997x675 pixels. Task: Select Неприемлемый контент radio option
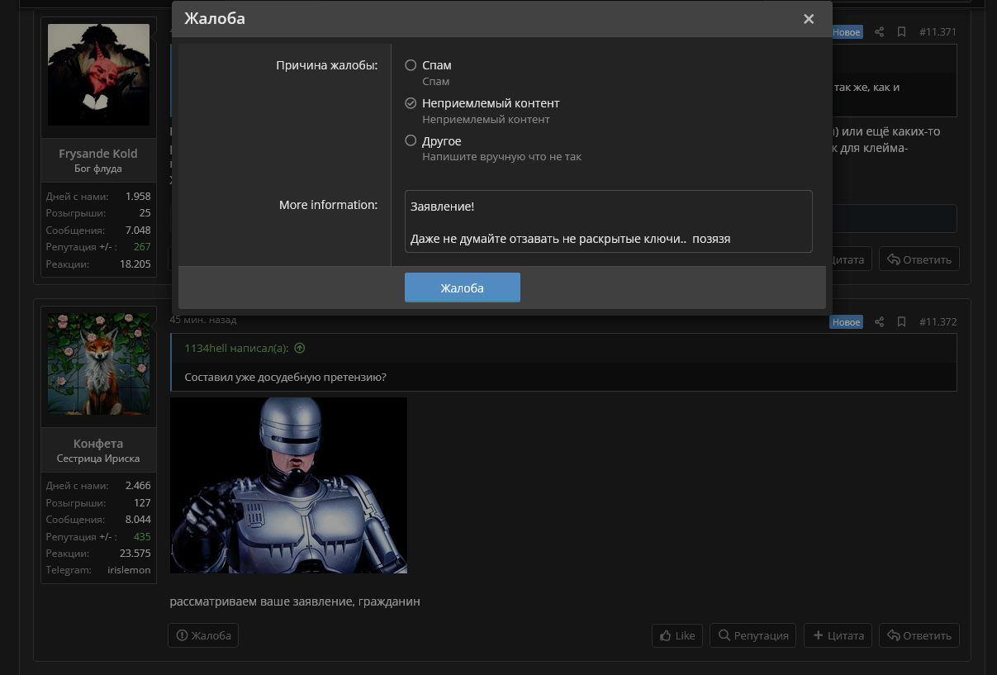[411, 103]
